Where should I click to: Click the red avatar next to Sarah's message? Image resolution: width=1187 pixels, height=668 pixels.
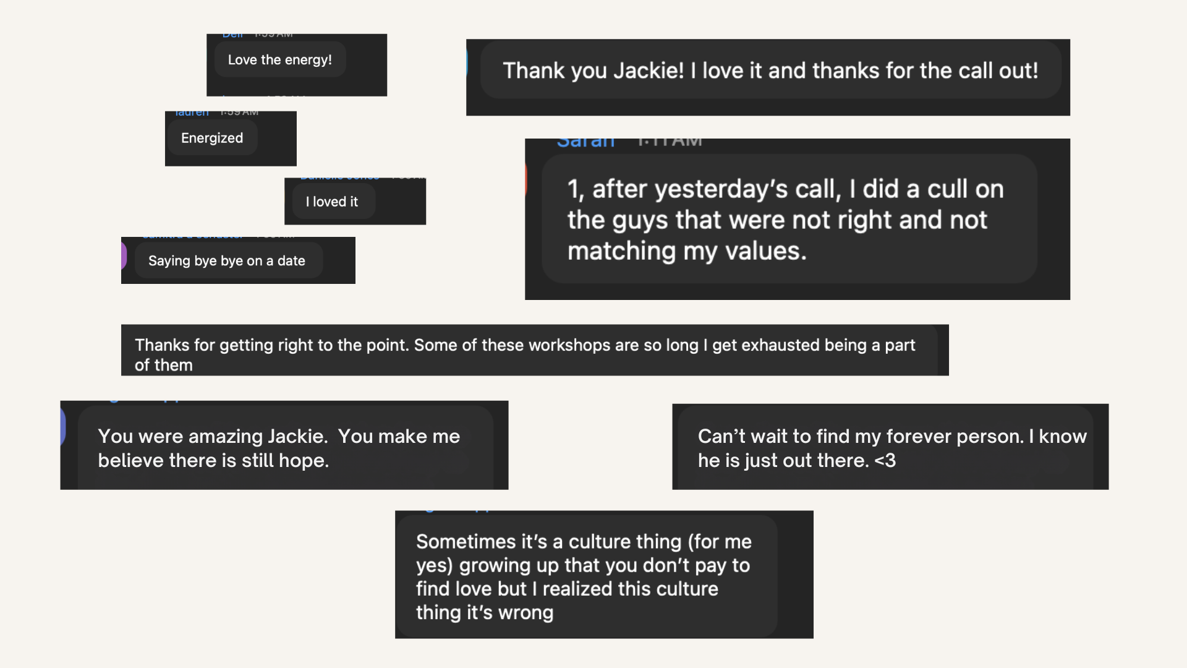[x=526, y=179]
